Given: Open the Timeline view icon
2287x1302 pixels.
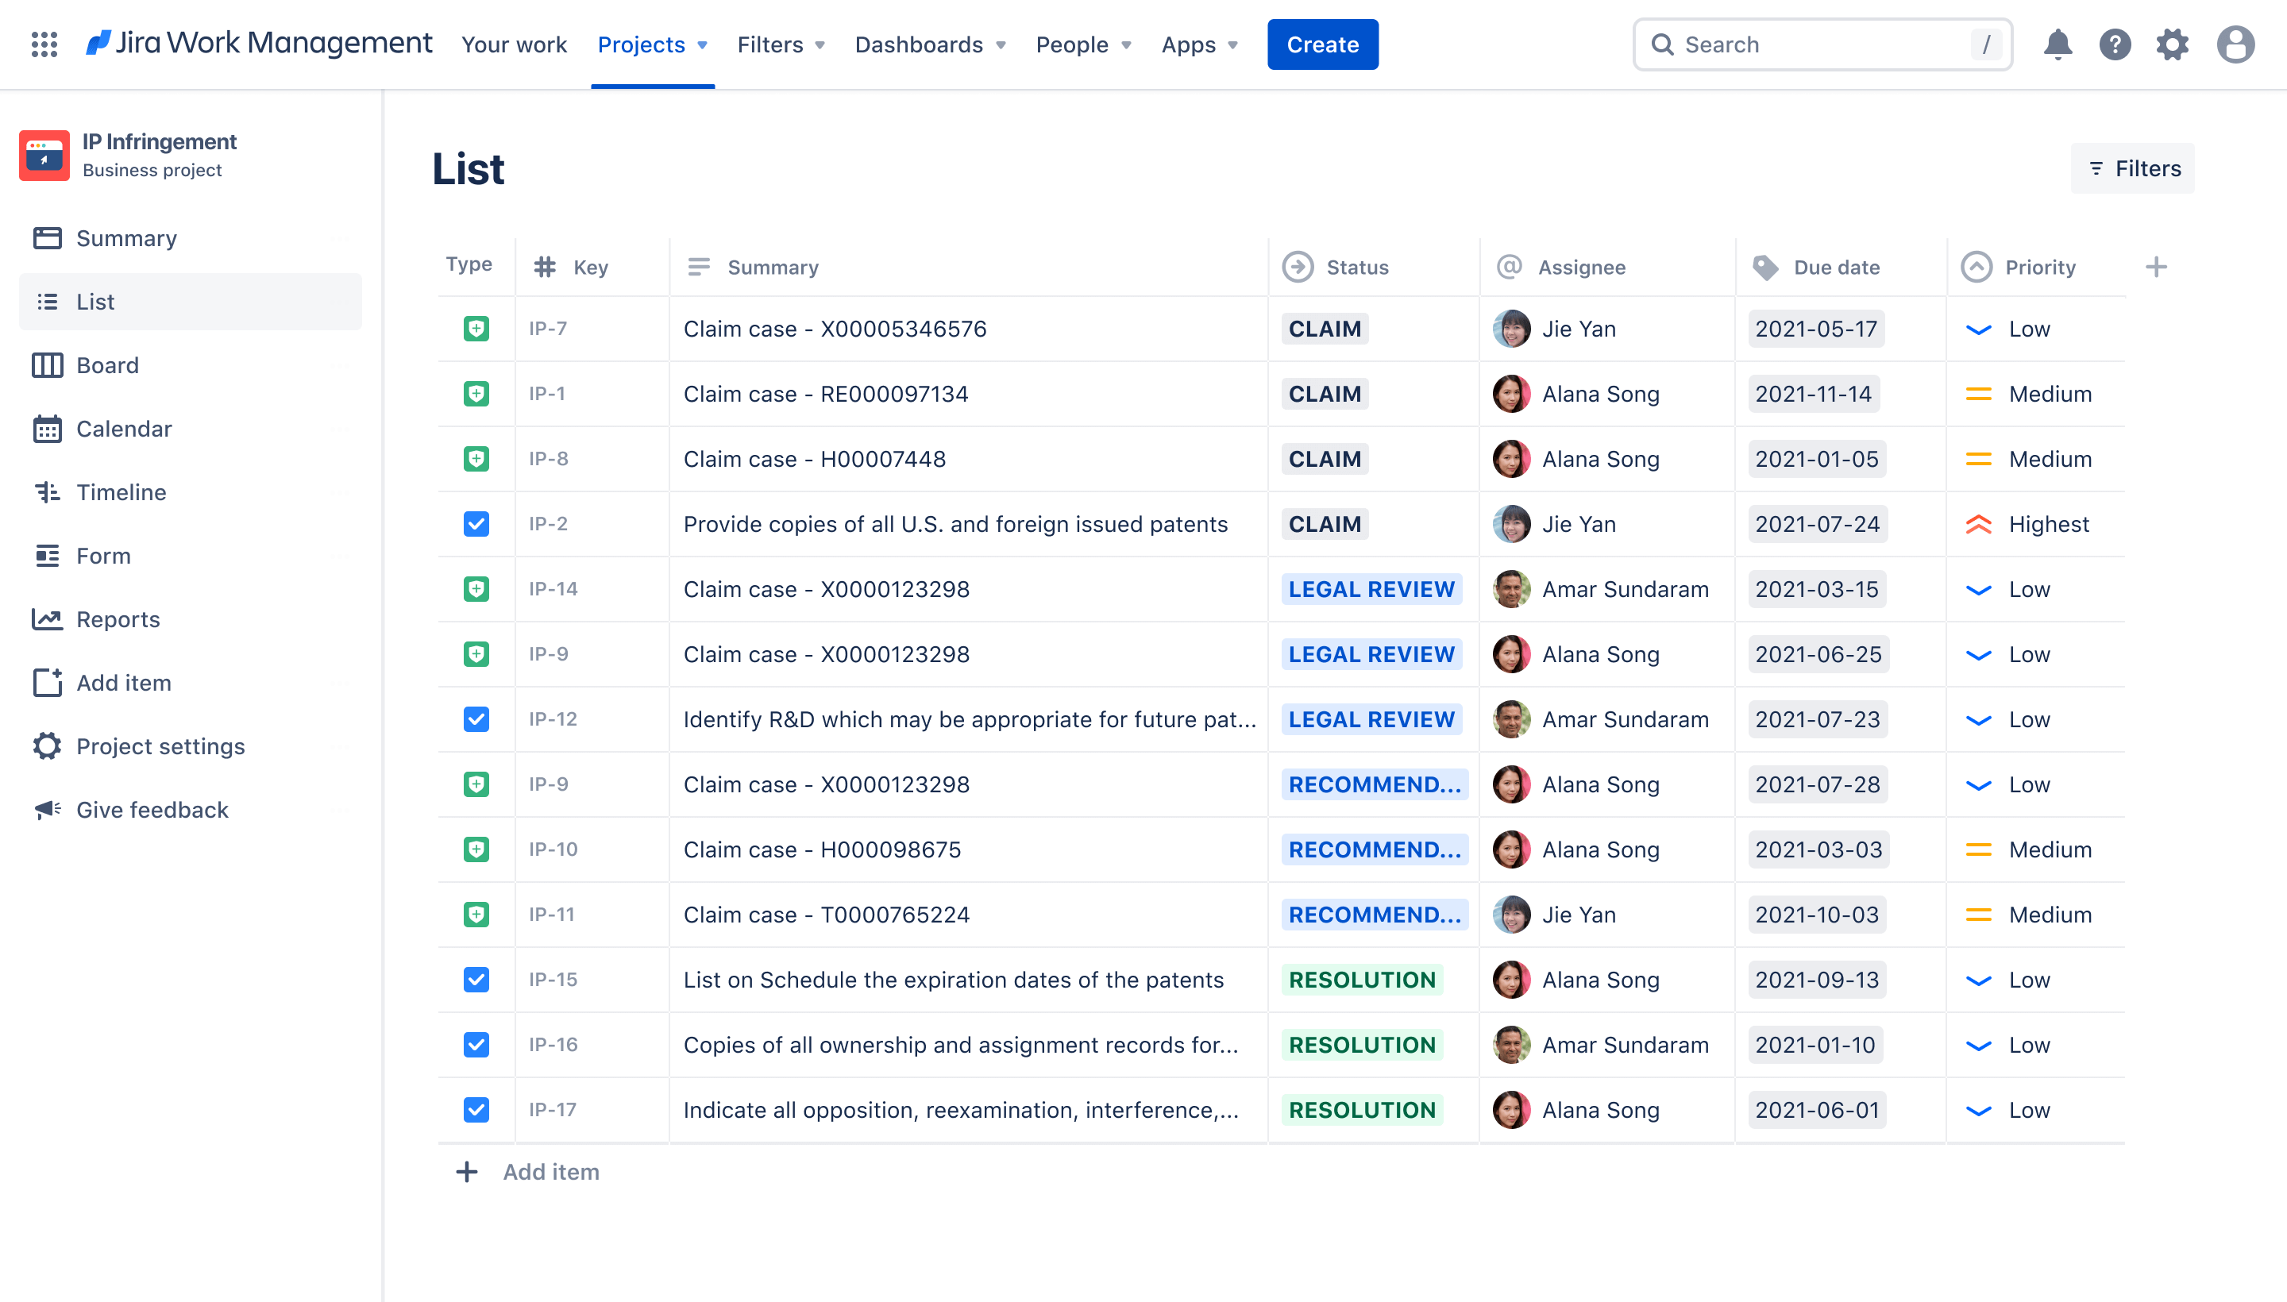Looking at the screenshot, I should click(45, 490).
